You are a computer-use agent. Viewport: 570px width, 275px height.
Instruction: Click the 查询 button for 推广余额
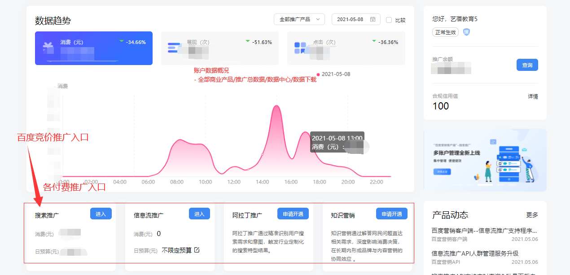527,65
